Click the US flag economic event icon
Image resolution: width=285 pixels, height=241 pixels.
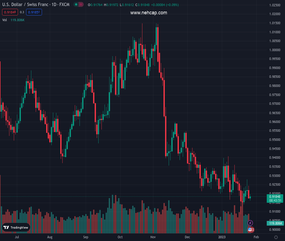point(250,230)
